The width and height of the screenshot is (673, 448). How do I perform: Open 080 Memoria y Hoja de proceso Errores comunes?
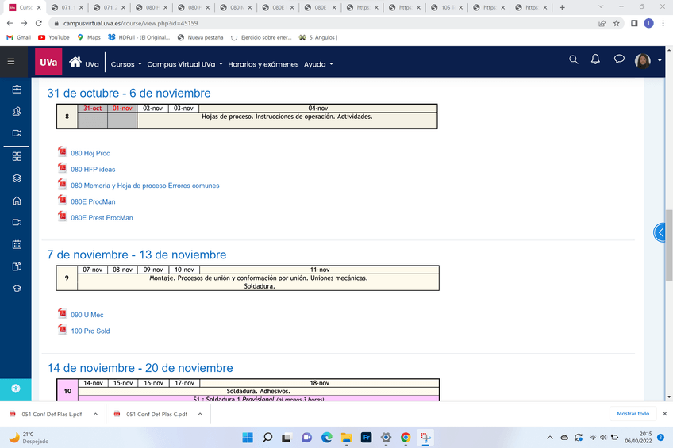(144, 186)
